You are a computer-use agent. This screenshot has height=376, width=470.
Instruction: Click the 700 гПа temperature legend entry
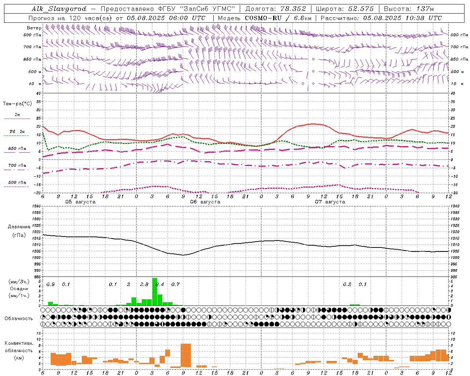[x=17, y=167]
